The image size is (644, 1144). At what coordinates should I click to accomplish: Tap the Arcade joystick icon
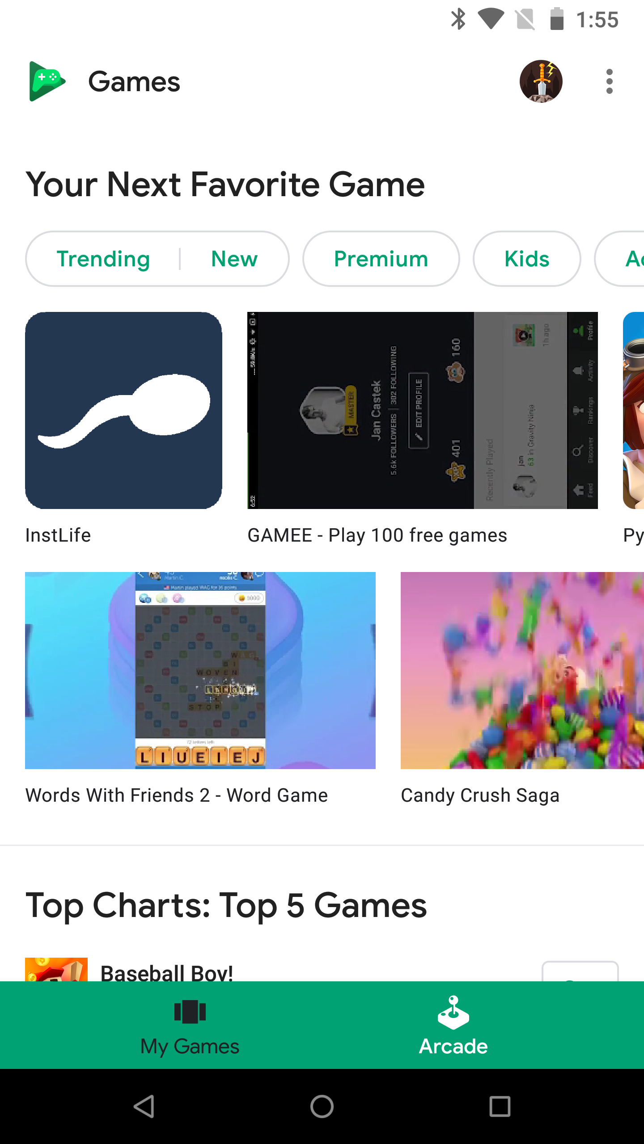[453, 1012]
